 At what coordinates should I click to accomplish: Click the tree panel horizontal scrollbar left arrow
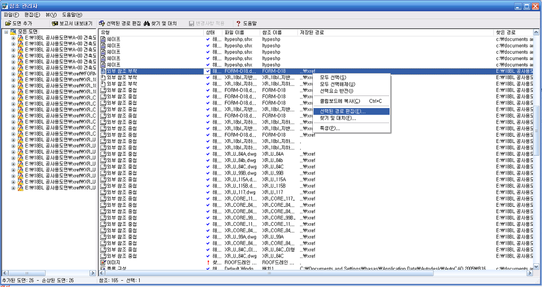pos(4,273)
